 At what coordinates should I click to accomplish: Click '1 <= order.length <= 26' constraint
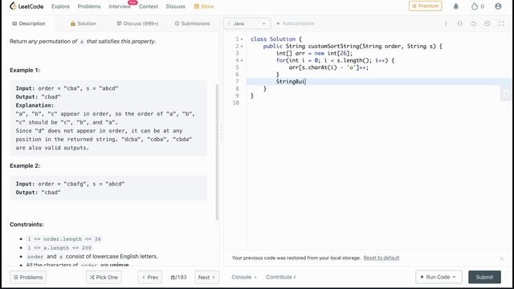click(64, 239)
